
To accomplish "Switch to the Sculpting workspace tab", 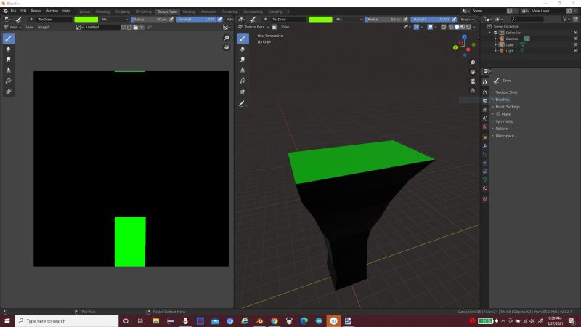I will point(122,12).
